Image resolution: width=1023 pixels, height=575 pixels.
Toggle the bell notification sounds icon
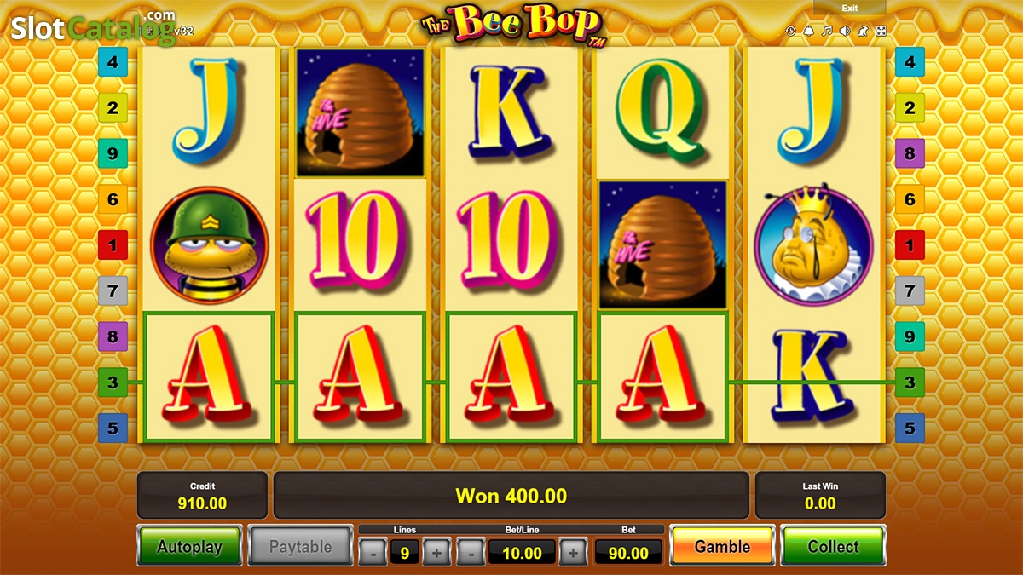(x=809, y=32)
